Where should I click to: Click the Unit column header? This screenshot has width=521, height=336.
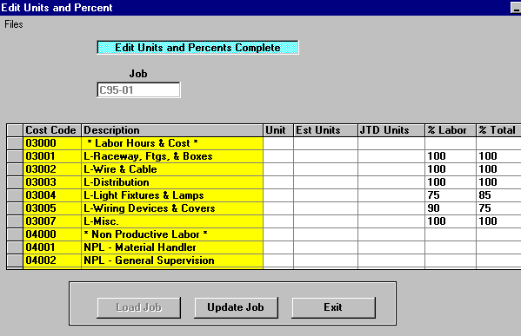tap(278, 130)
